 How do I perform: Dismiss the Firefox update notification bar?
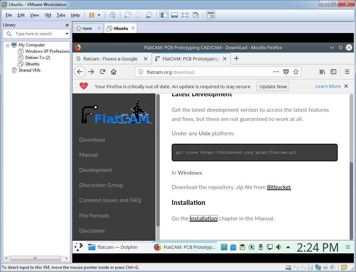346,86
